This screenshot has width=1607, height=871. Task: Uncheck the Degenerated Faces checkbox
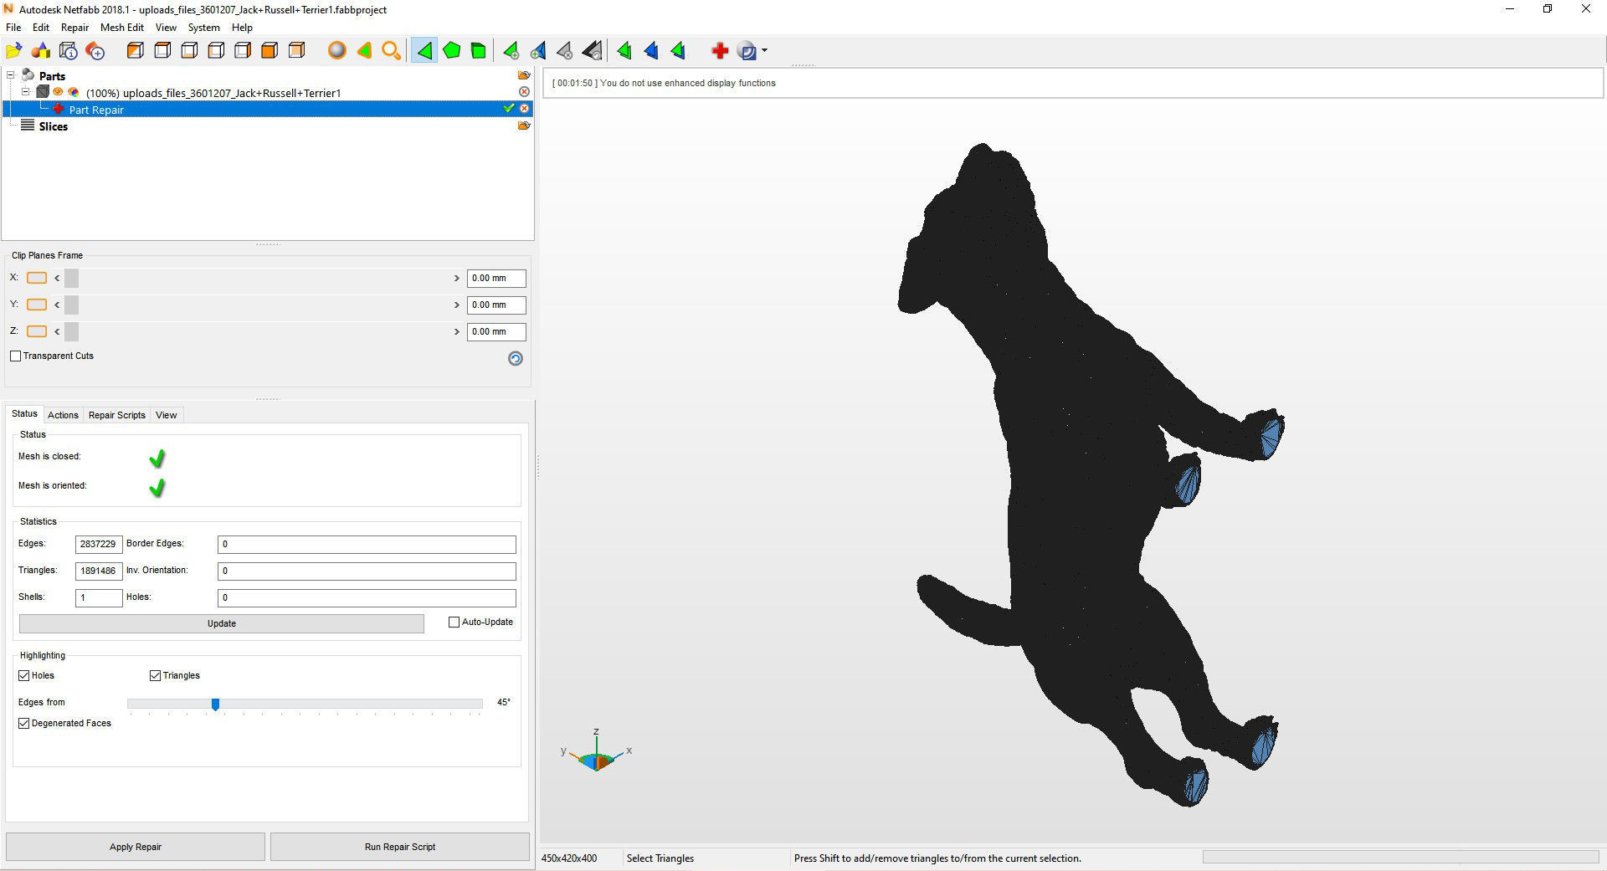23,723
